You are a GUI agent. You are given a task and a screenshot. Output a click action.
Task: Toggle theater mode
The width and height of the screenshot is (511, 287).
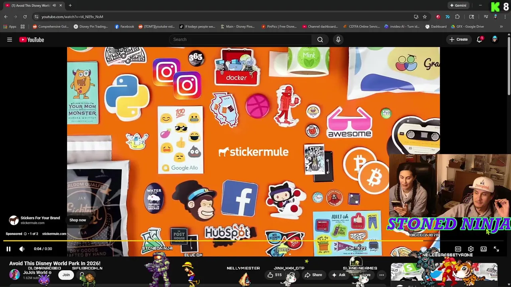pyautogui.click(x=483, y=249)
